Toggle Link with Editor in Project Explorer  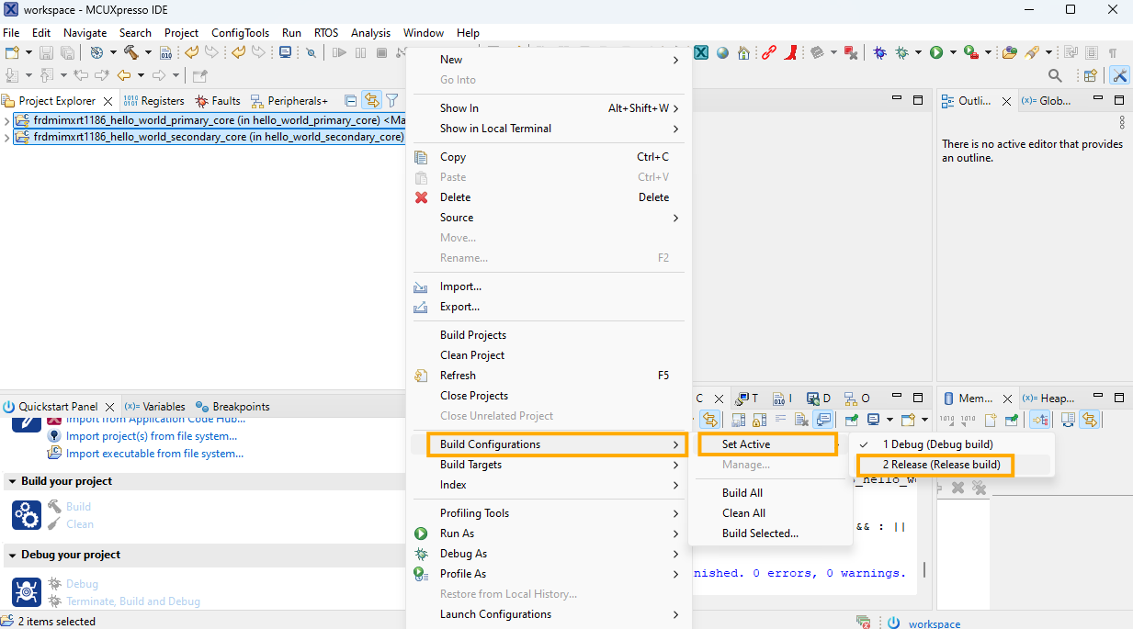[371, 101]
